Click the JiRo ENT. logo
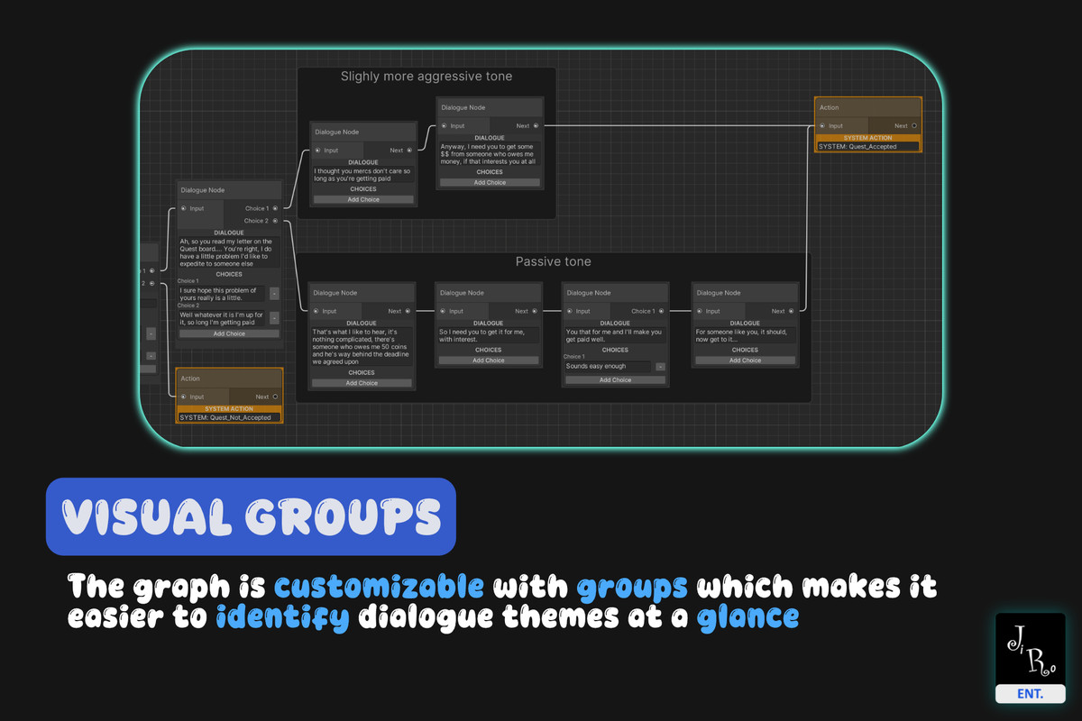The height and width of the screenshot is (721, 1082). [x=1030, y=658]
